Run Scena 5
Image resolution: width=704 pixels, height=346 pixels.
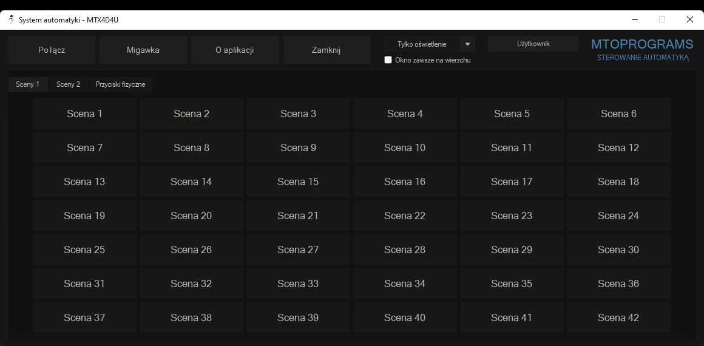tap(512, 114)
